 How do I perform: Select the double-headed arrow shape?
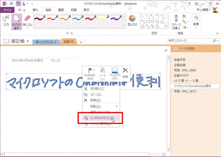(x=152, y=17)
